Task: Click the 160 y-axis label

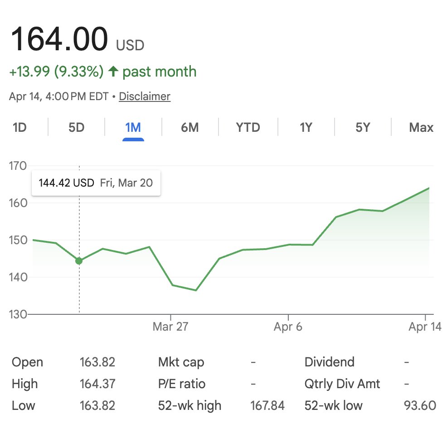Action: coord(18,203)
